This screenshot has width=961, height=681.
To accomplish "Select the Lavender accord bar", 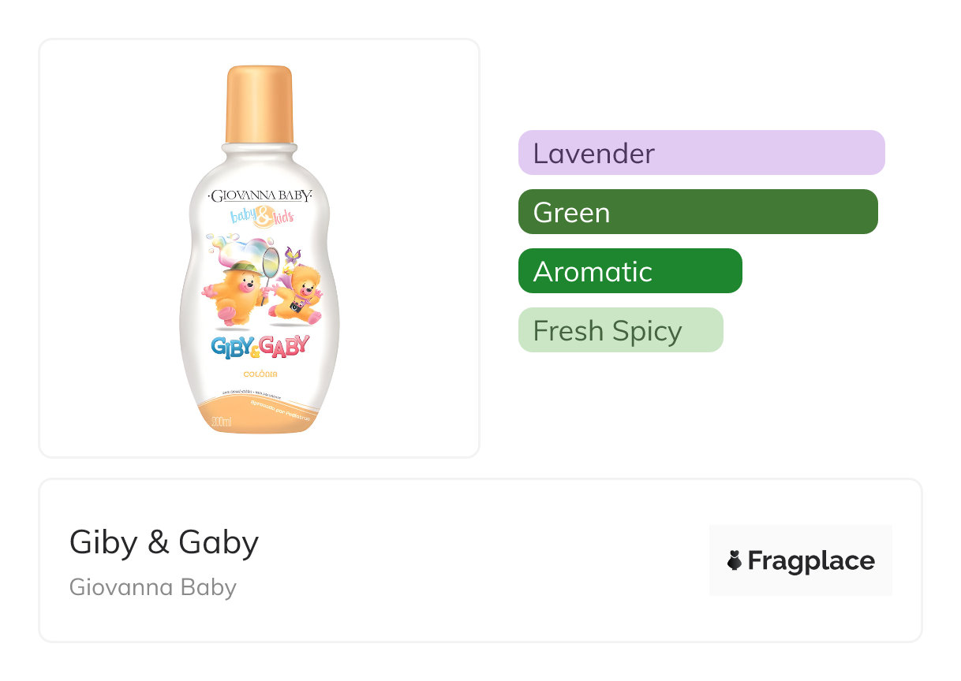I will click(701, 152).
